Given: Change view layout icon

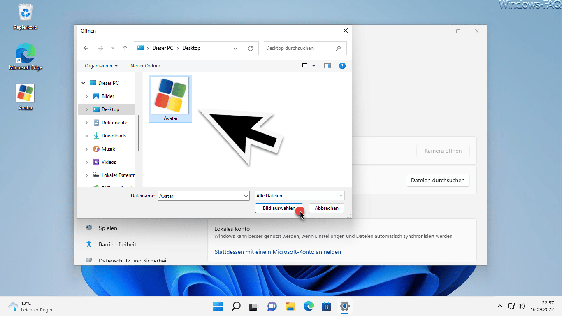Looking at the screenshot, I should pyautogui.click(x=305, y=66).
